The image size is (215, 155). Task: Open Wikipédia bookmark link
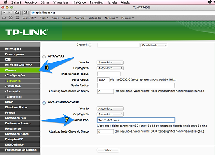coord(95,18)
